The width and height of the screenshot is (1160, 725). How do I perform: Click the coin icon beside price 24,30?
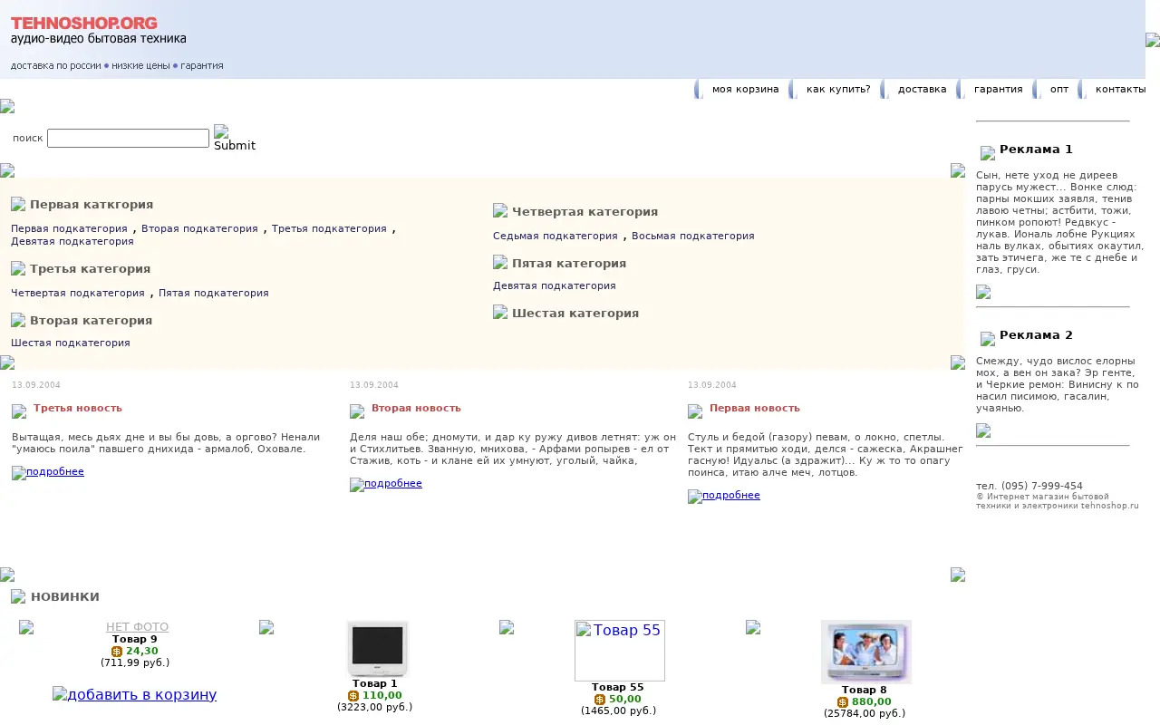click(x=117, y=652)
